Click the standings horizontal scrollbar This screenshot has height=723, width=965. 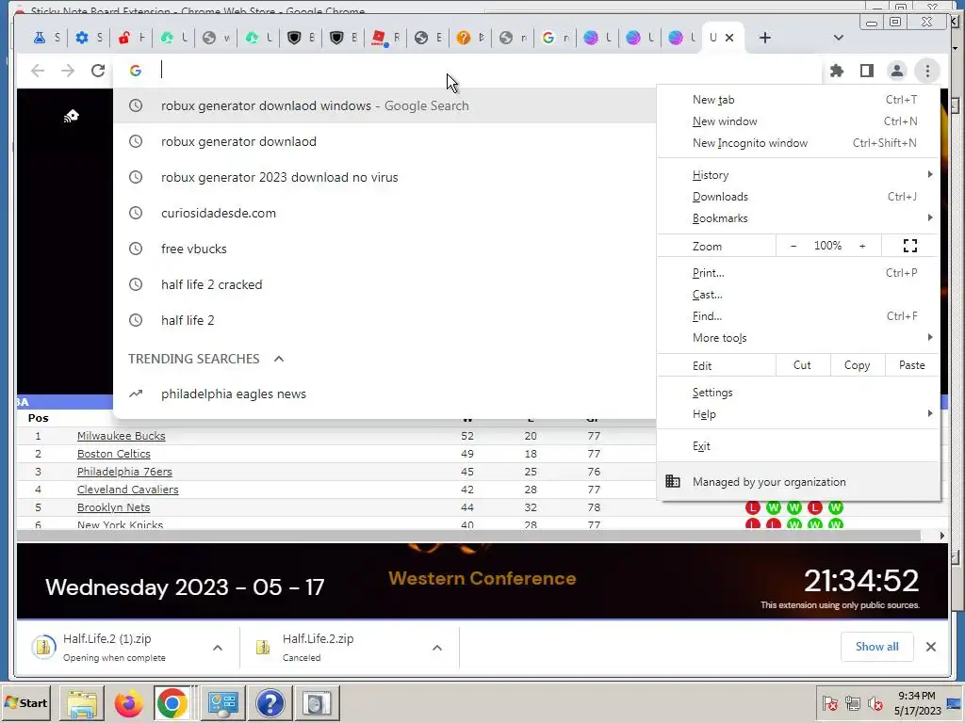468,536
